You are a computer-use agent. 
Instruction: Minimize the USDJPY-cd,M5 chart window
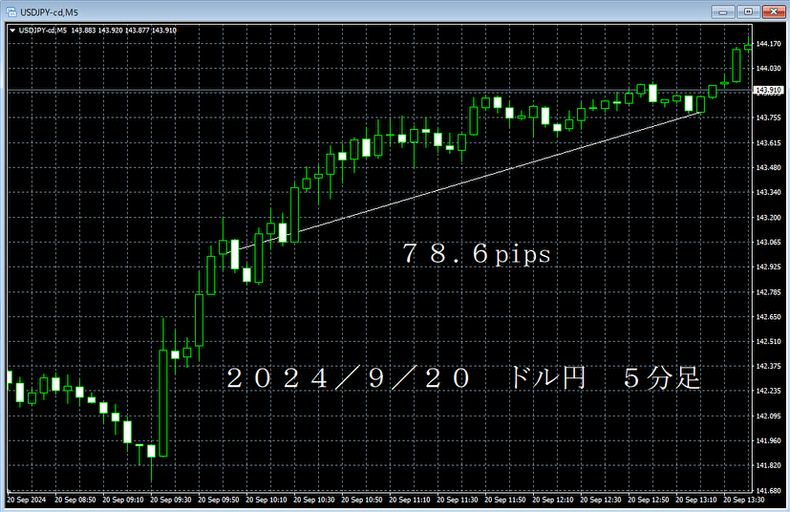tap(723, 11)
